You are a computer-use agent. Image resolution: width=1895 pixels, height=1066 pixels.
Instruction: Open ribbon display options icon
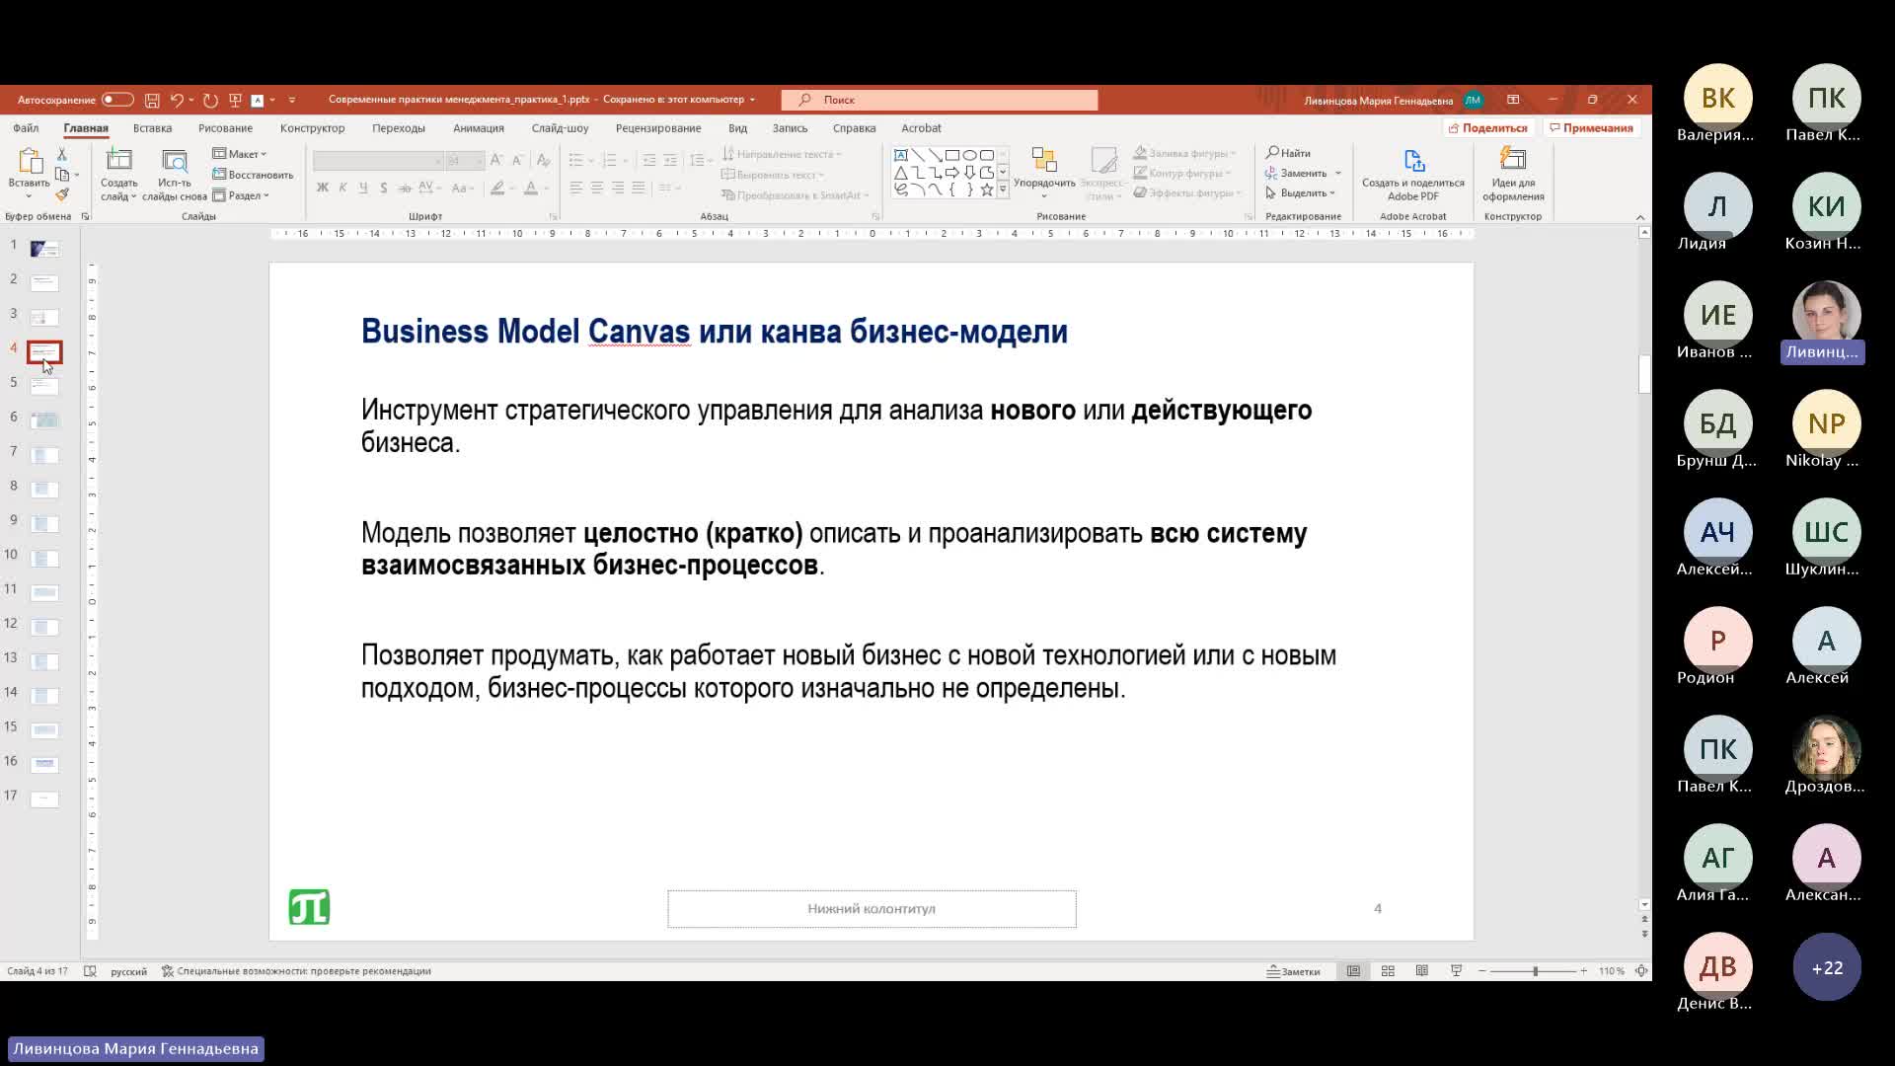pyautogui.click(x=1513, y=100)
